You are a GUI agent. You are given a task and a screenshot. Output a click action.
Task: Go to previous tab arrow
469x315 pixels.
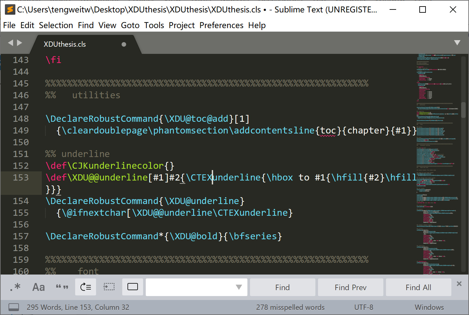(10, 43)
